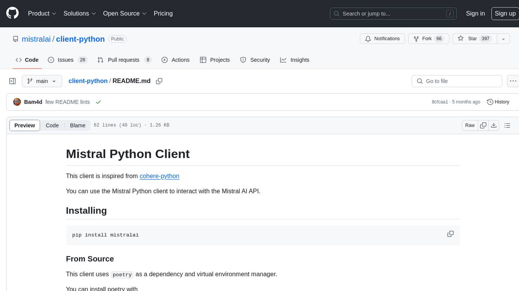Open the mistralai owner link
The width and height of the screenshot is (519, 291).
(x=36, y=39)
